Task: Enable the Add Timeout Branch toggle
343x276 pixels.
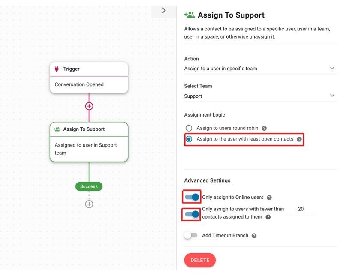Action: [x=190, y=235]
